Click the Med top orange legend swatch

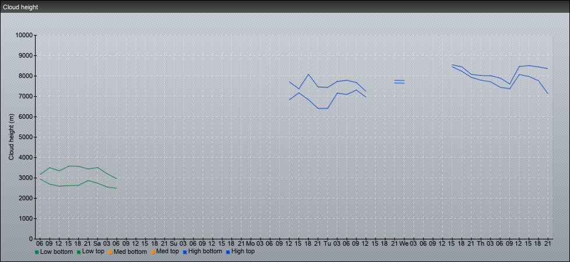coord(153,252)
